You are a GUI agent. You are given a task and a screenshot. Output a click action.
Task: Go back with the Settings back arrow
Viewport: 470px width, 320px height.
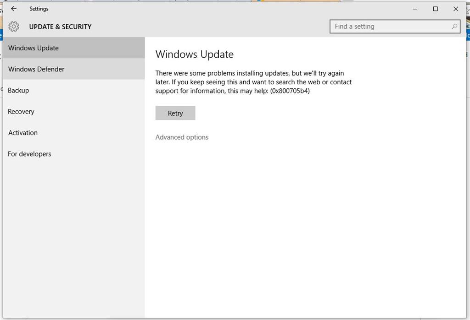click(x=14, y=9)
